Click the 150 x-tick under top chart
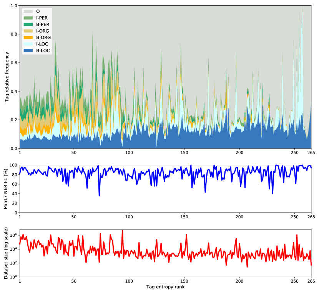Screen dimensions: 319x293 tap(184, 153)
